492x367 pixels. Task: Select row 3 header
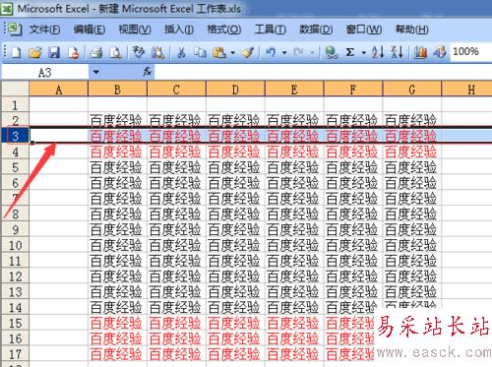(15, 136)
